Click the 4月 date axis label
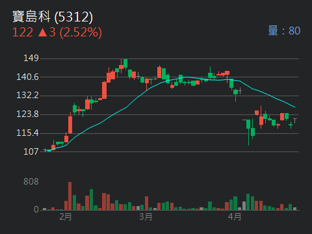Image resolution: width=312 pixels, height=234 pixels. pos(235,216)
